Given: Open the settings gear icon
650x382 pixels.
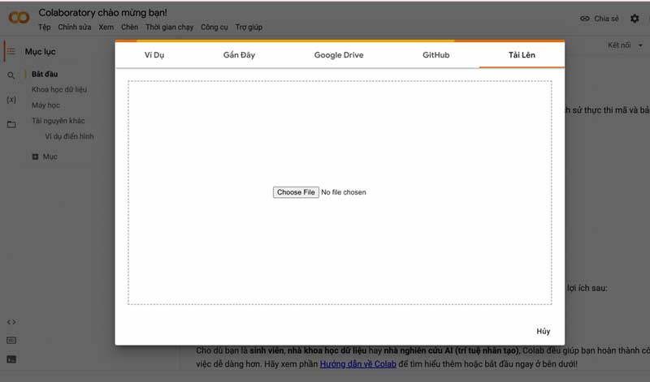Looking at the screenshot, I should pos(635,19).
